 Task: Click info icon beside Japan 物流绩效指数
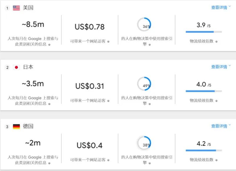pos(216,101)
